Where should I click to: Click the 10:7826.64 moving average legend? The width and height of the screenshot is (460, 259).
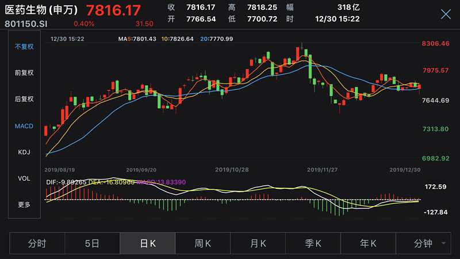click(178, 39)
